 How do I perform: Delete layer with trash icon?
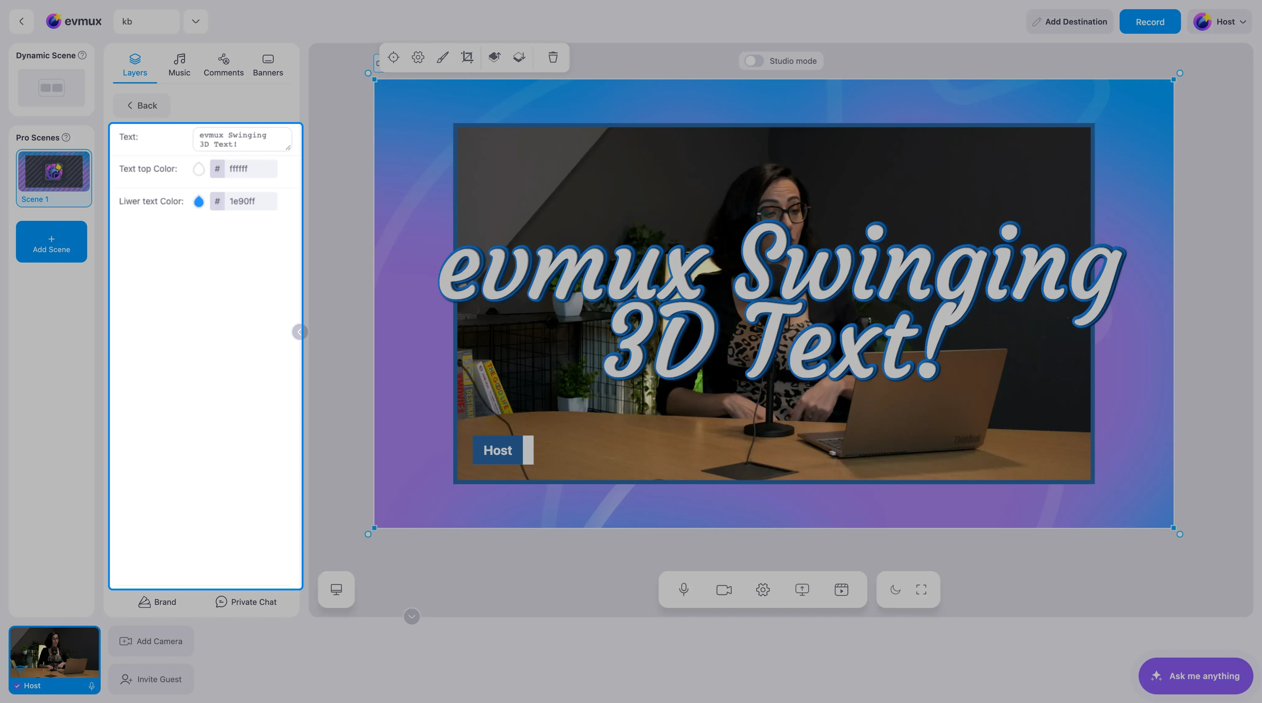pyautogui.click(x=553, y=58)
